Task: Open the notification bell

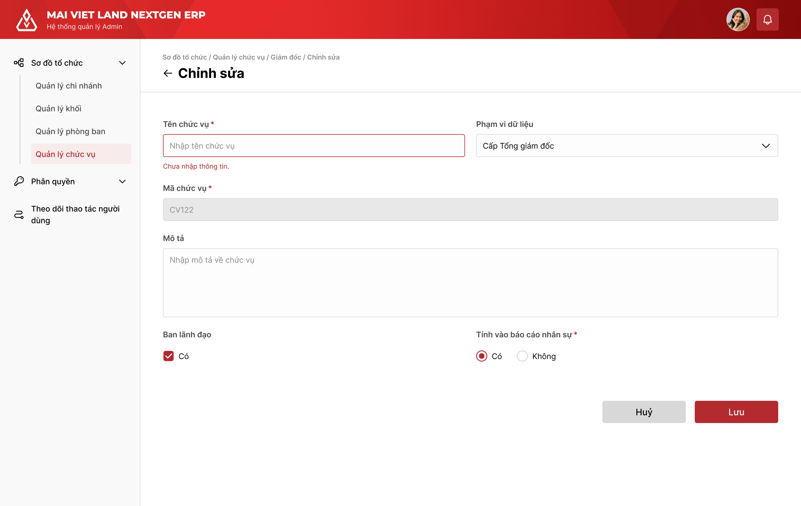Action: (x=767, y=20)
